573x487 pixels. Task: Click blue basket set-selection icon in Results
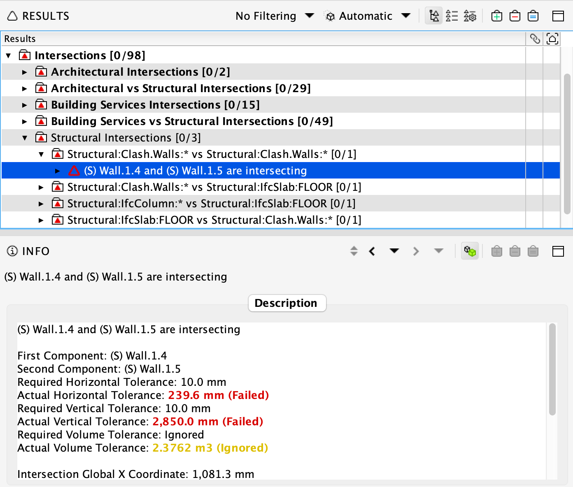click(x=533, y=16)
